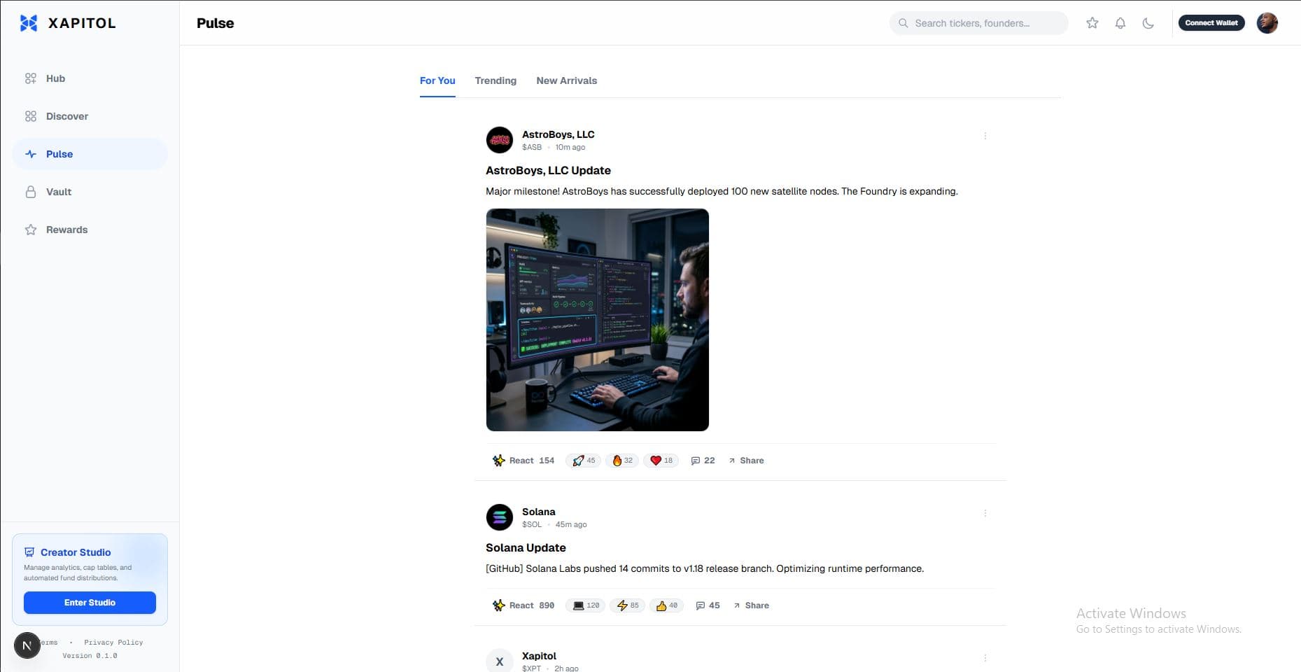Image resolution: width=1301 pixels, height=672 pixels.
Task: Toggle thumbs up reaction on Solana post
Action: pyautogui.click(x=666, y=605)
